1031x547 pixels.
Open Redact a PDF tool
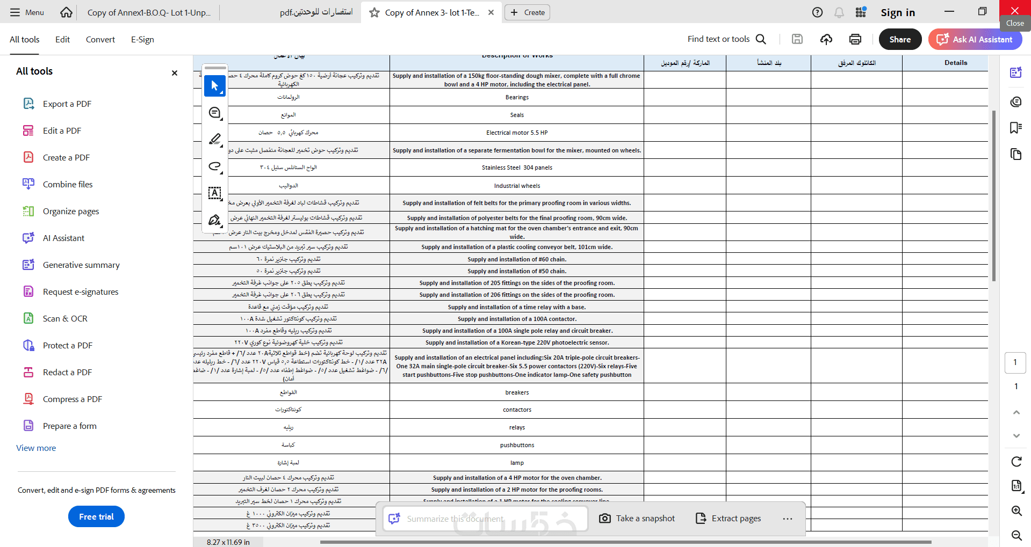click(57, 372)
